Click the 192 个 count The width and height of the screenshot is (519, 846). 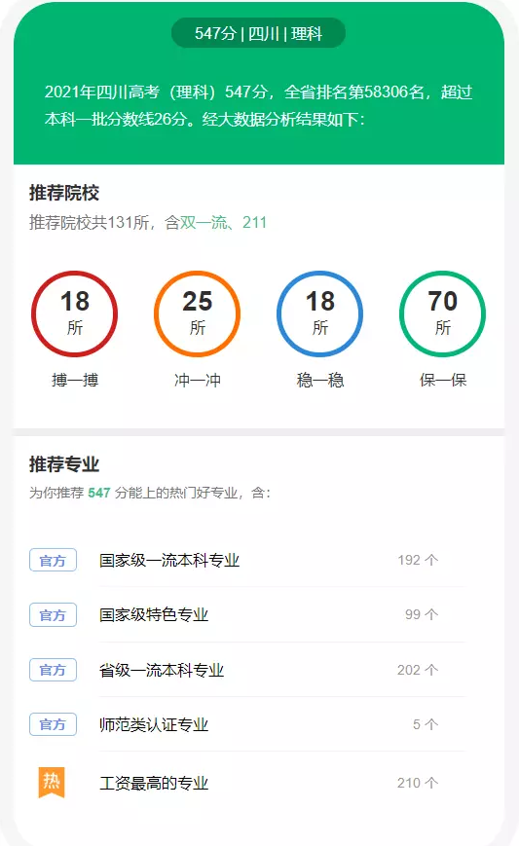pos(418,560)
